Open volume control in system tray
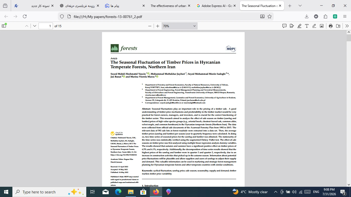351x197 pixels. coord(294,192)
